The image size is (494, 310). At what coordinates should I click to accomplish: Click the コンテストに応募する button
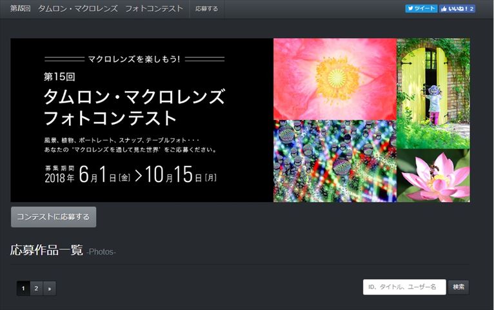(54, 217)
